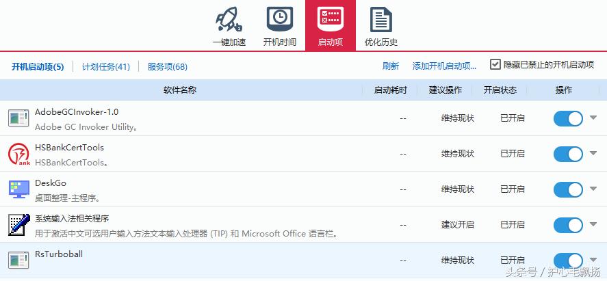Viewport: 607px width, 281px height.
Task: Click 添加开机启动项... link
Action: point(444,66)
